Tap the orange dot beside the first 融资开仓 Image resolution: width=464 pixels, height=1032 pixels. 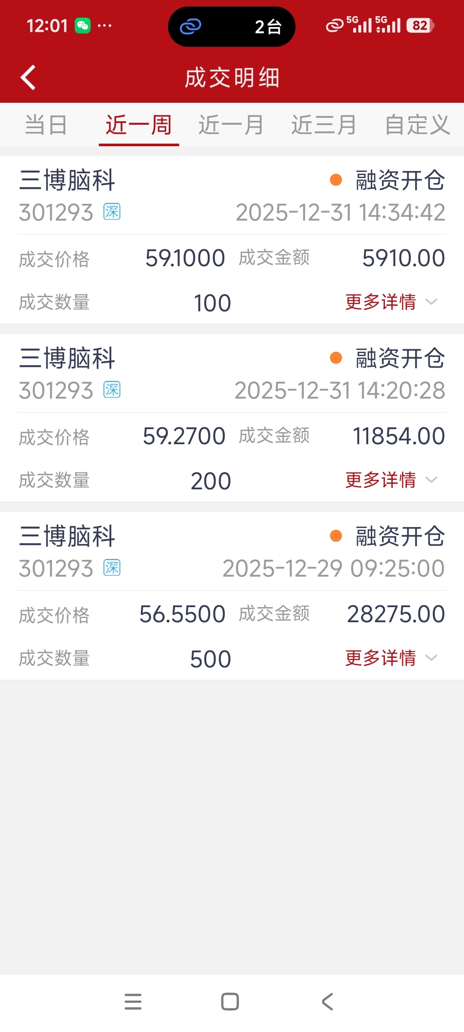[x=336, y=180]
